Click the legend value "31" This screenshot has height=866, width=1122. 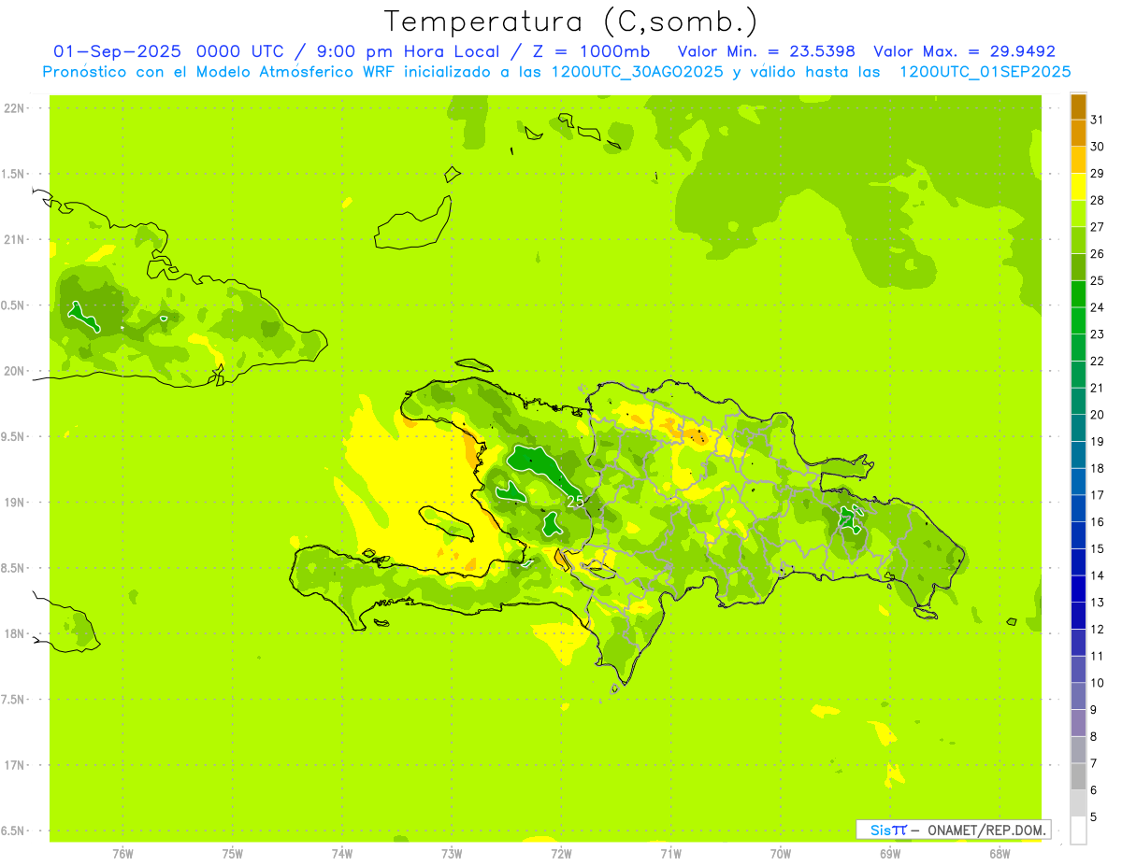(1097, 120)
